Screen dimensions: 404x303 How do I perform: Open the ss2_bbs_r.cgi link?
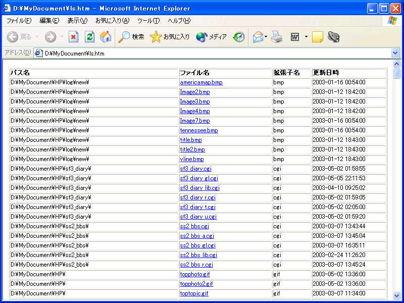click(196, 265)
